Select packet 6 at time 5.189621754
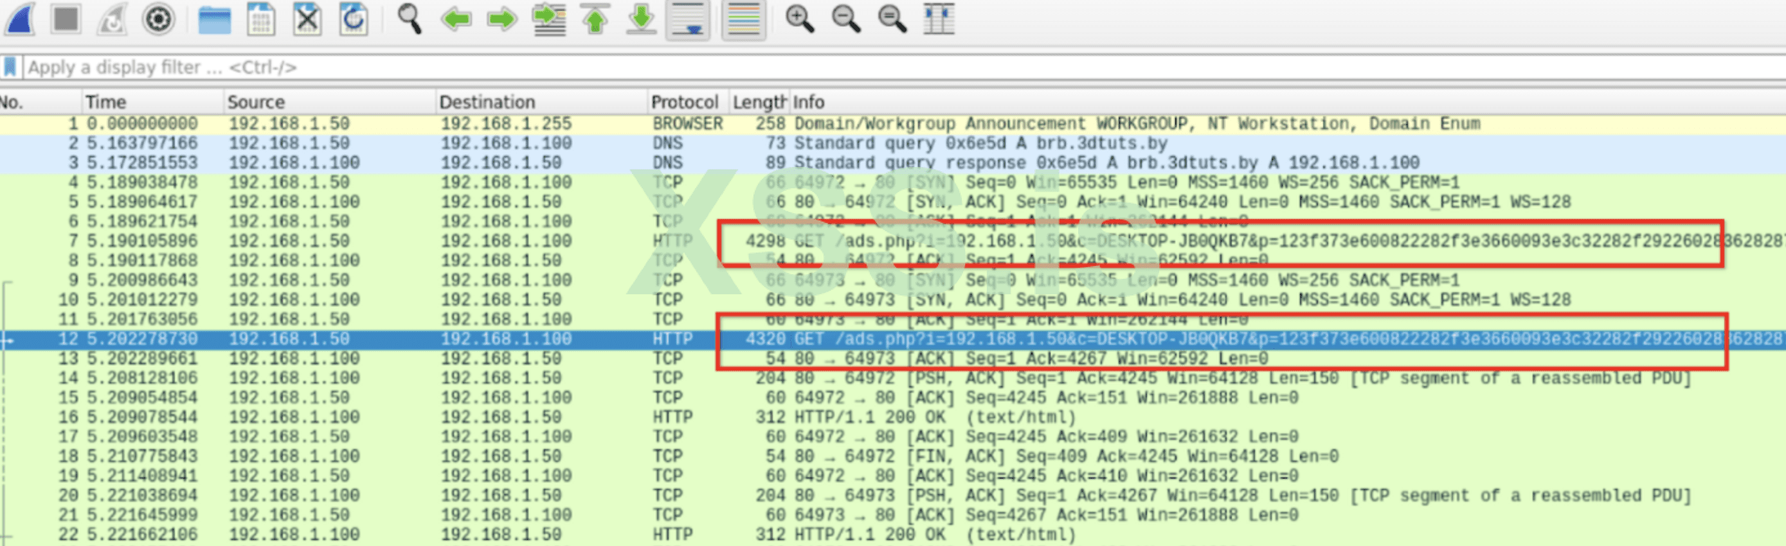Image resolution: width=1786 pixels, height=546 pixels. (893, 221)
